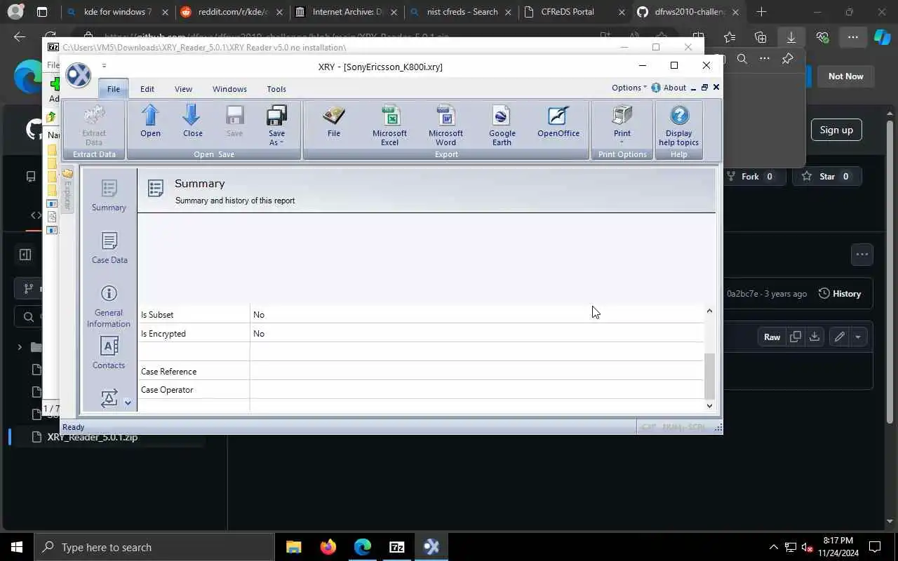This screenshot has width=898, height=561.
Task: Open the notification center icon
Action: pos(875,547)
